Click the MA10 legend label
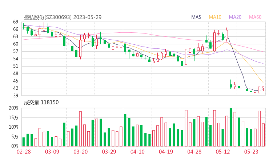The height and width of the screenshot is (160, 269). 215,17
